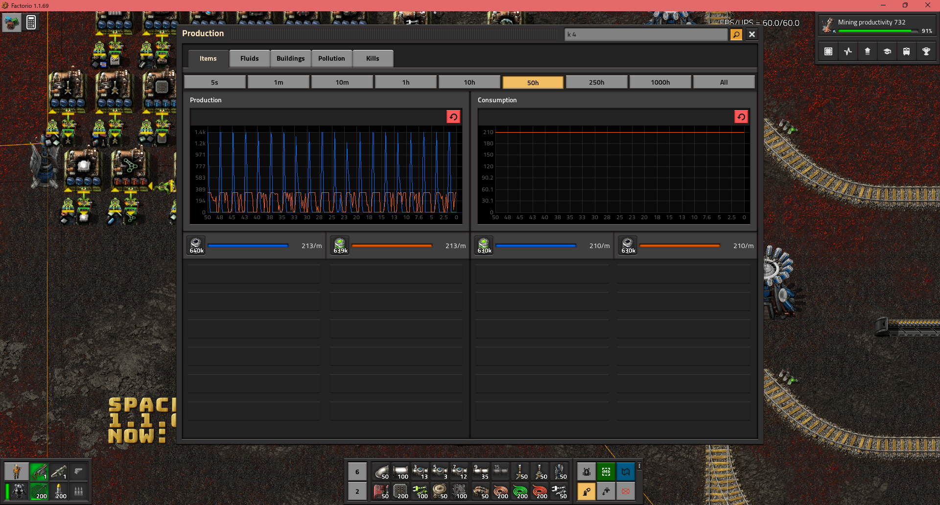Select the 1h time range
The height and width of the screenshot is (505, 940).
tap(406, 82)
